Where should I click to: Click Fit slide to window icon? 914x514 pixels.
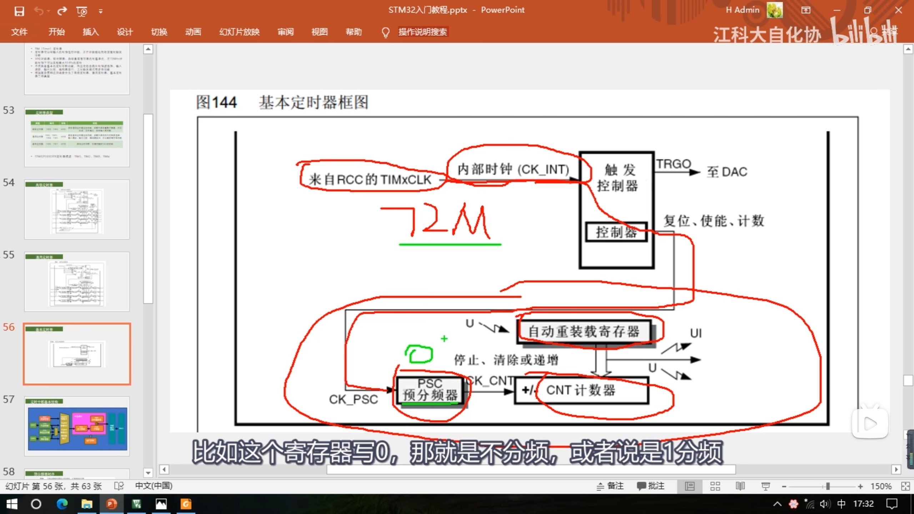pyautogui.click(x=905, y=486)
